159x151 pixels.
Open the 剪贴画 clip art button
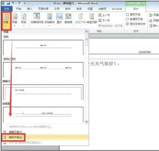coord(69,18)
